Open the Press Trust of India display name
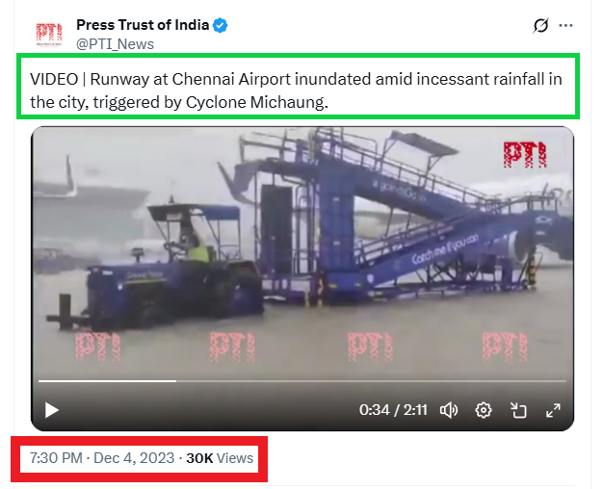The image size is (604, 489). (143, 25)
